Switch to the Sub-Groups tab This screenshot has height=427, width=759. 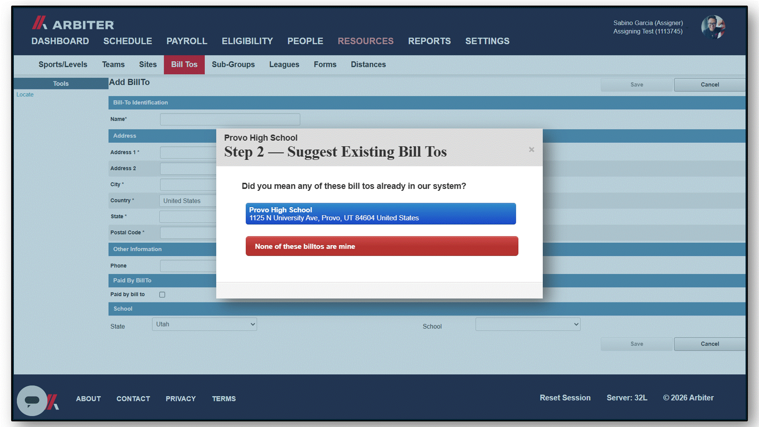[x=233, y=64]
